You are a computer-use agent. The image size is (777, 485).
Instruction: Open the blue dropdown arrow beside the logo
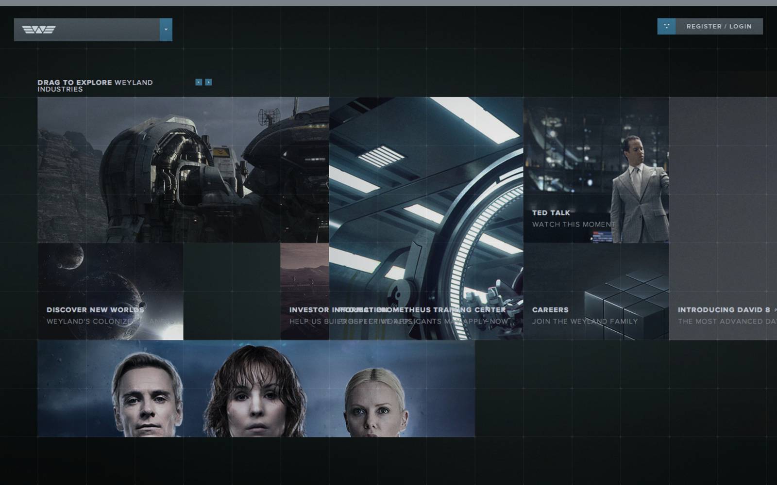[x=166, y=30]
